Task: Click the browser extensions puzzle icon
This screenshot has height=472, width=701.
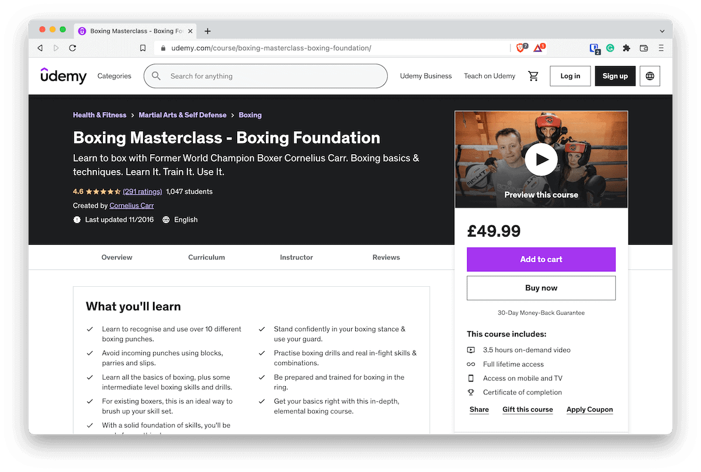Action: coord(627,48)
